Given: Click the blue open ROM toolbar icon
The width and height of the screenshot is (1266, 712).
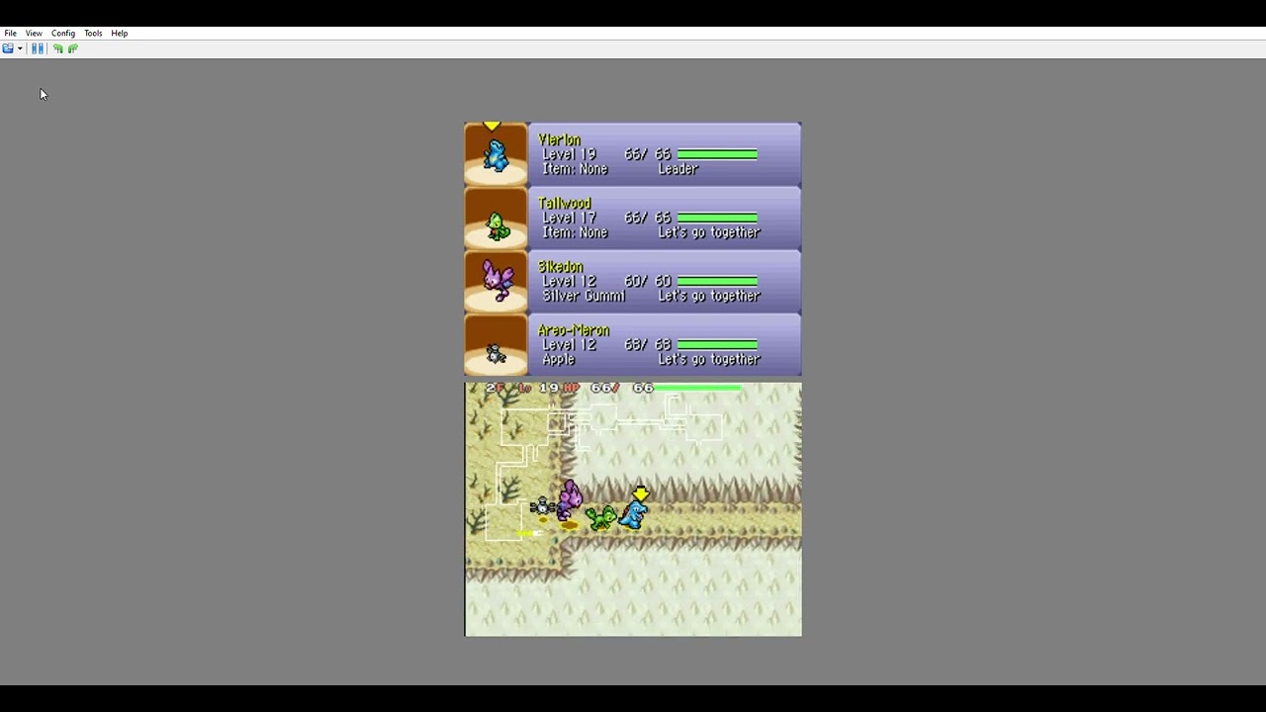Looking at the screenshot, I should [x=8, y=48].
